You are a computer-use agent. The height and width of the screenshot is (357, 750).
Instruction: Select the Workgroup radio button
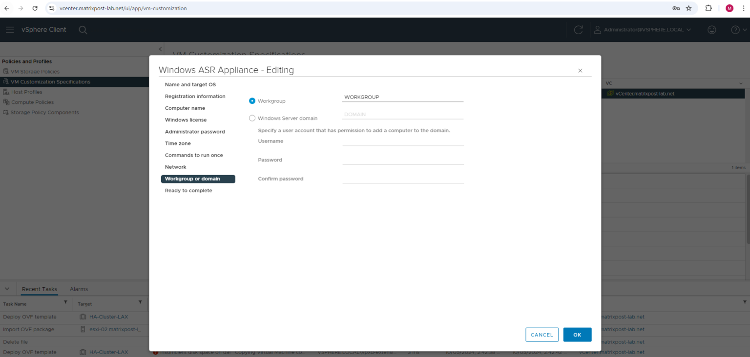coord(252,100)
